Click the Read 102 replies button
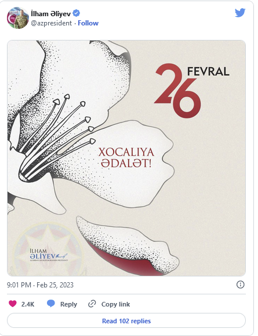 click(x=126, y=321)
